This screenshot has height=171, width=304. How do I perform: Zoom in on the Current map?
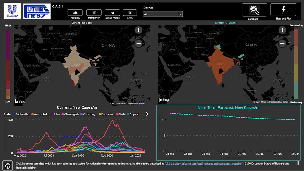[138, 30]
